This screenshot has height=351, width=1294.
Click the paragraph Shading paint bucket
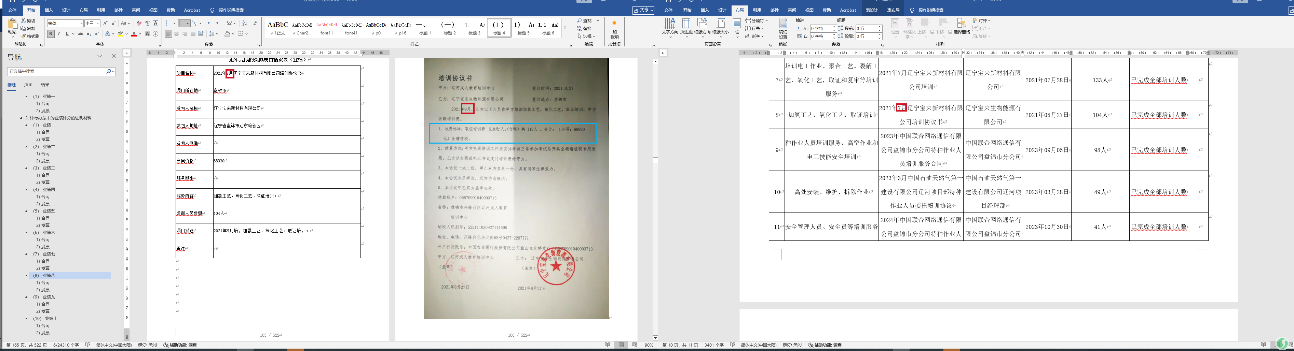pos(228,34)
